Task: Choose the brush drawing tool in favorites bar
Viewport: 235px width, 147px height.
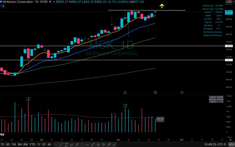Action: click(x=72, y=145)
